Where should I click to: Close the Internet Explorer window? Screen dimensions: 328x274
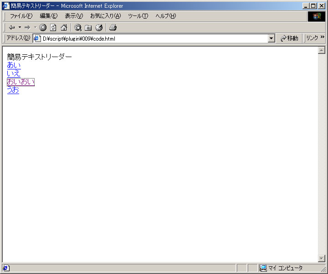tap(321, 6)
